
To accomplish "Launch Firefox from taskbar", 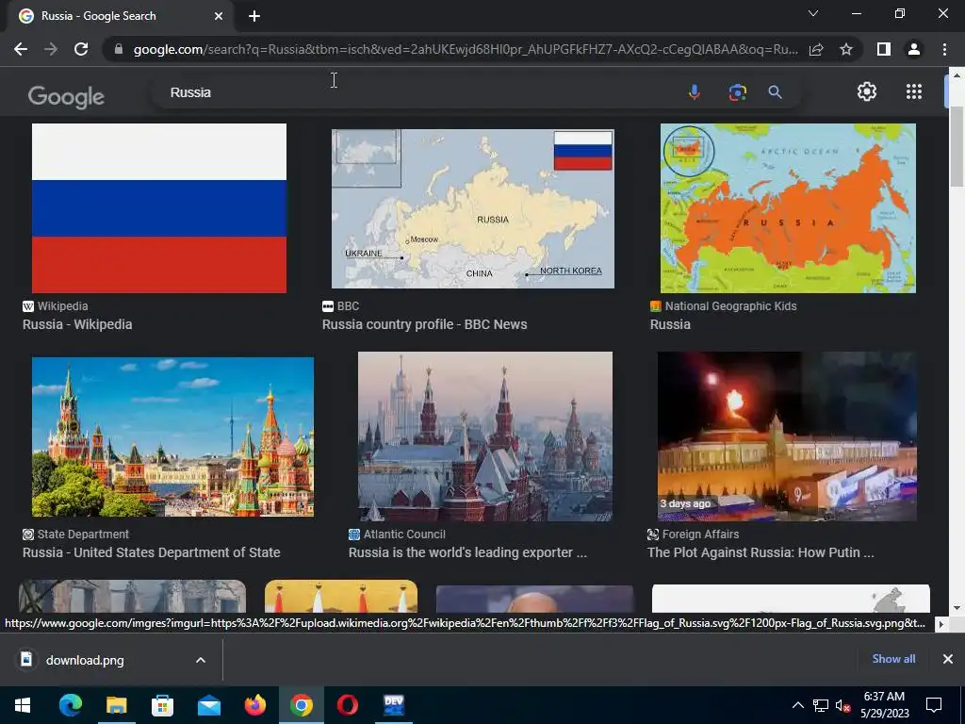I will click(254, 705).
